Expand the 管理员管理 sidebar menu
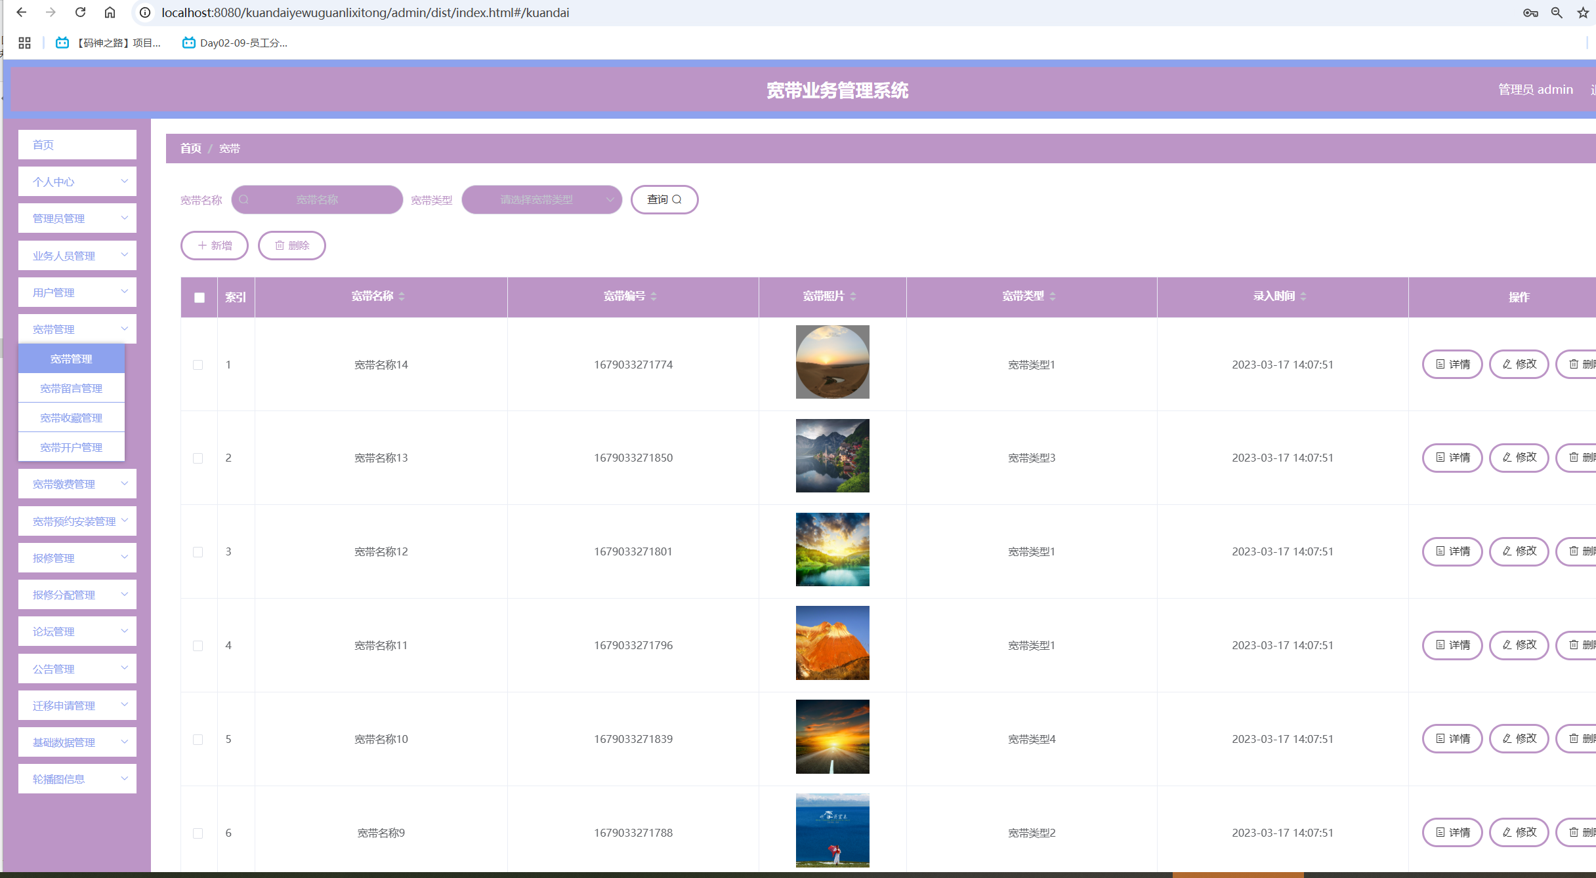The width and height of the screenshot is (1596, 878). pos(77,218)
